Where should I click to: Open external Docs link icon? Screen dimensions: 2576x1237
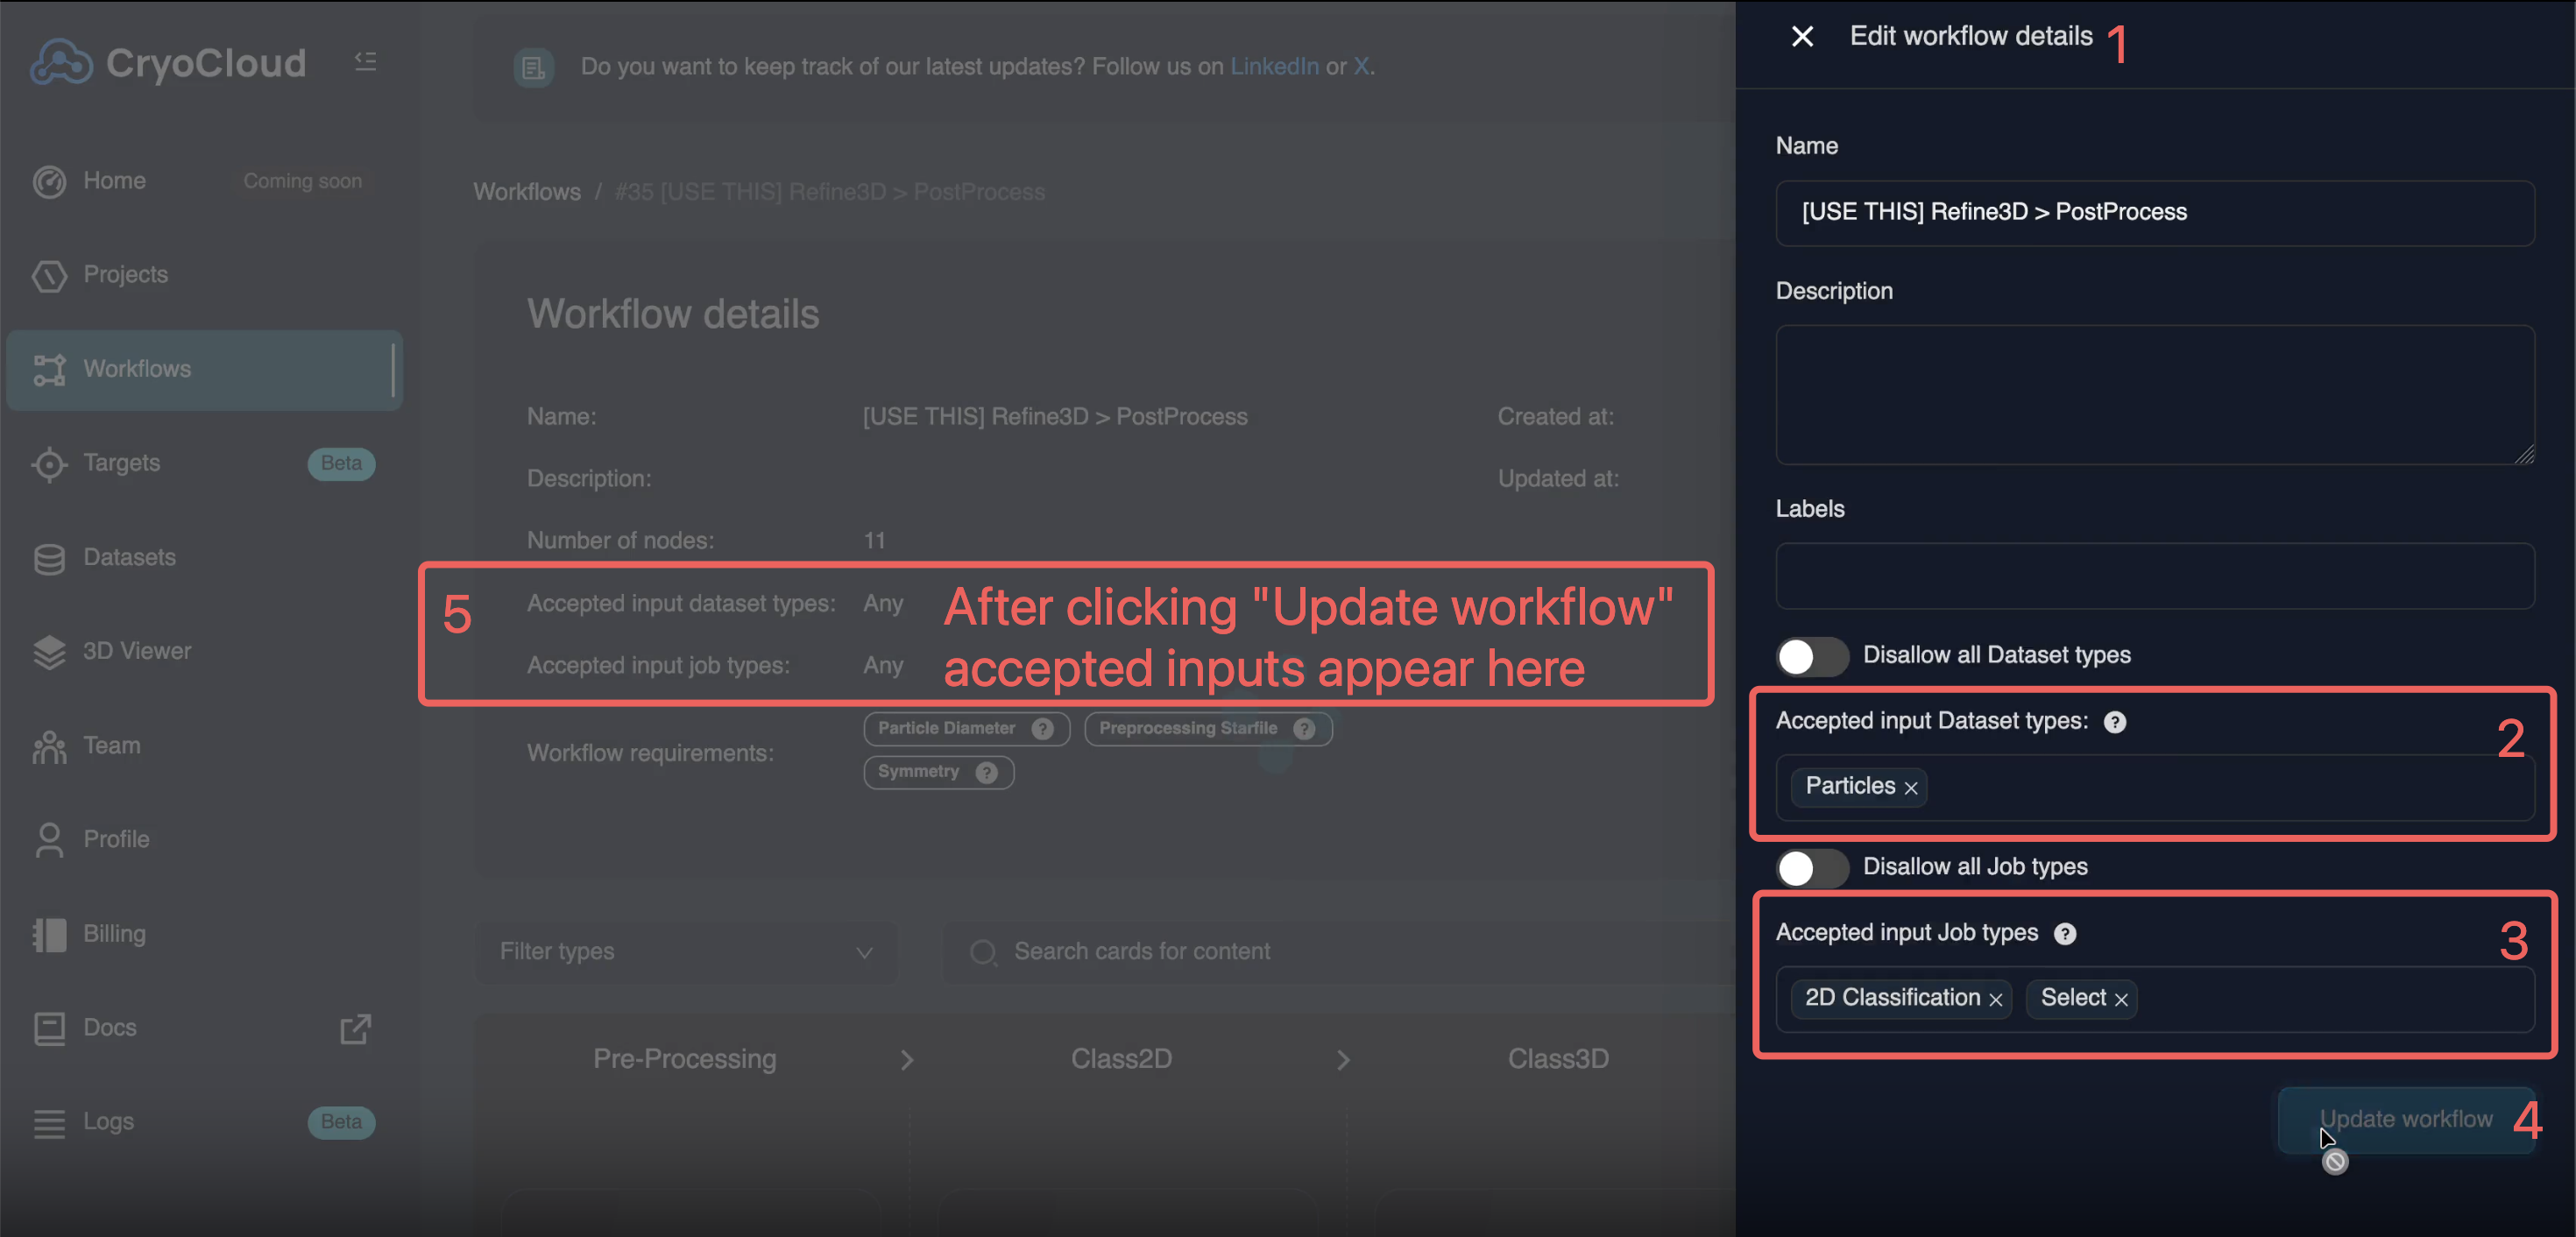[x=355, y=1028]
